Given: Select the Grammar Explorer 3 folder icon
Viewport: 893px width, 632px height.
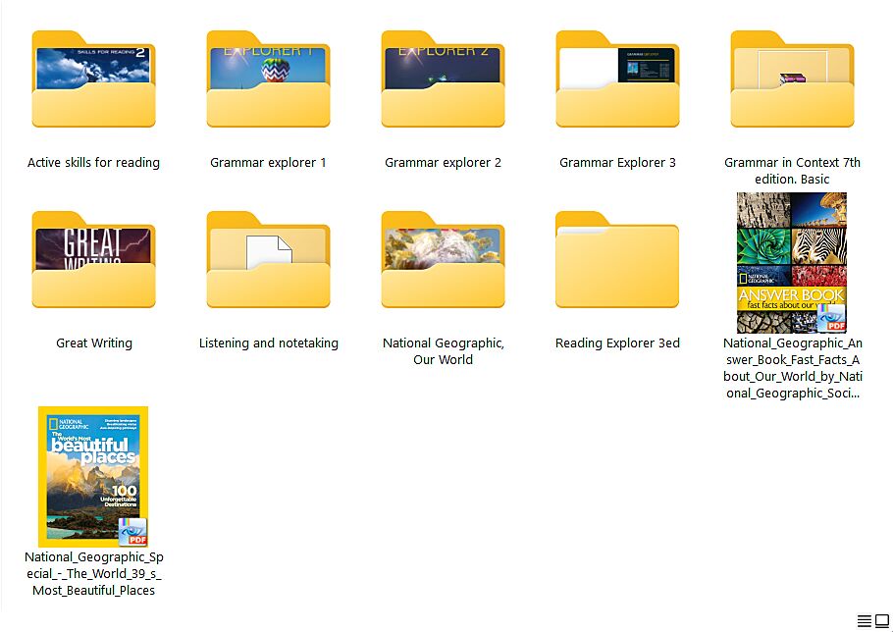Looking at the screenshot, I should point(617,82).
